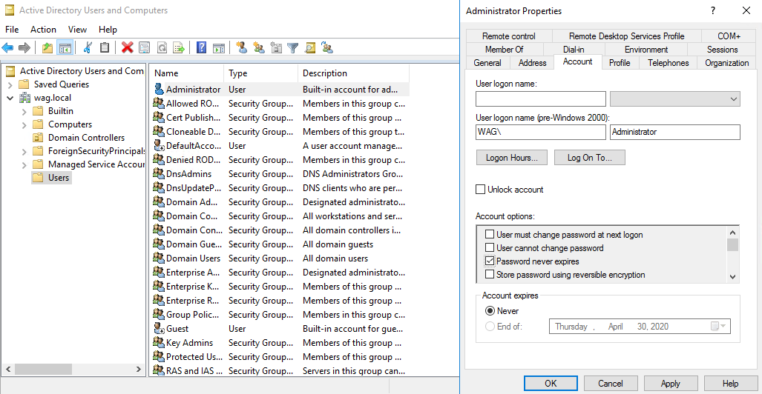Image resolution: width=762 pixels, height=394 pixels.
Task: Open the View menu
Action: tap(78, 30)
